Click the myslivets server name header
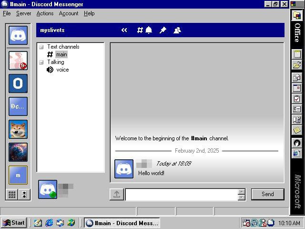The width and height of the screenshot is (305, 229). (52, 30)
